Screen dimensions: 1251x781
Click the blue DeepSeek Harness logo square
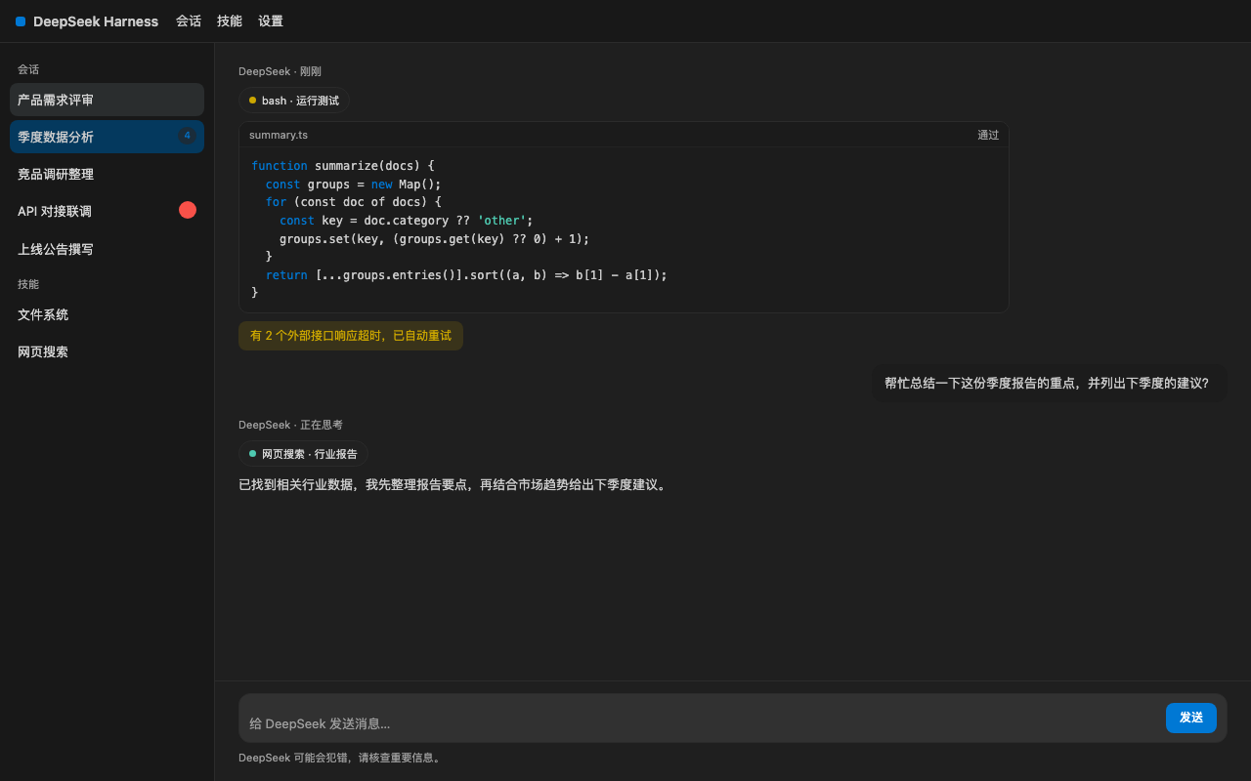21,21
